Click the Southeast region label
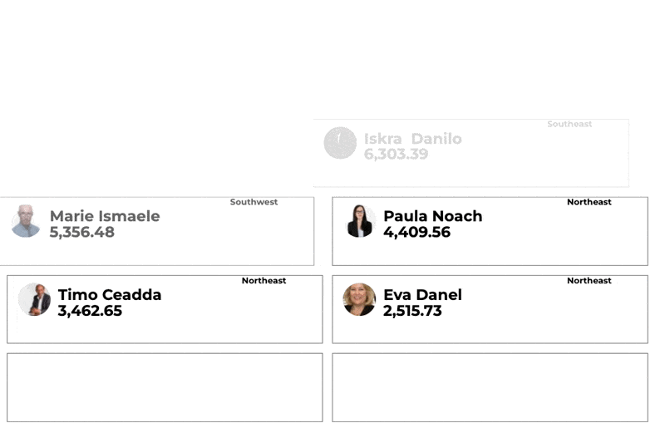This screenshot has width=665, height=433. [x=569, y=124]
